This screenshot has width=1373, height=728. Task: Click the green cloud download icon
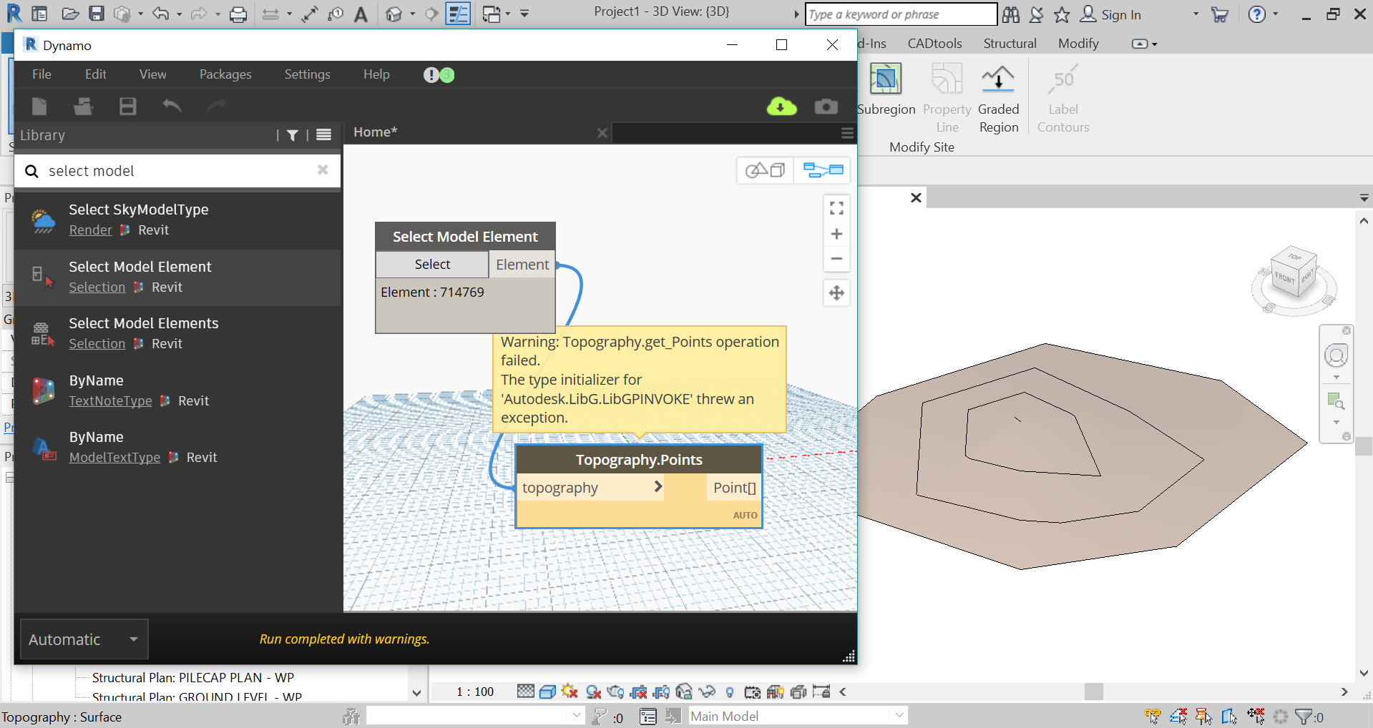pyautogui.click(x=781, y=107)
